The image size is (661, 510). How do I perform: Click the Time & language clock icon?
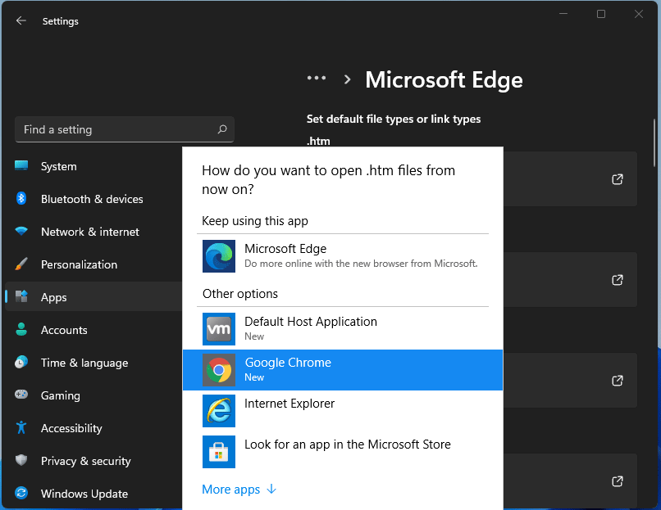[x=21, y=363]
